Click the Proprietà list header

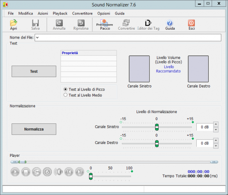tap(89, 53)
